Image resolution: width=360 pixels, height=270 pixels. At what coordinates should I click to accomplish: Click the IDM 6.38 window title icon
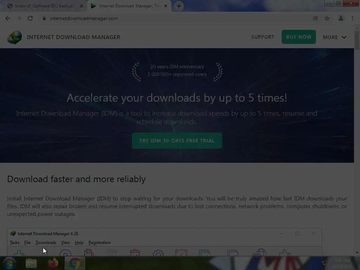click(x=13, y=233)
